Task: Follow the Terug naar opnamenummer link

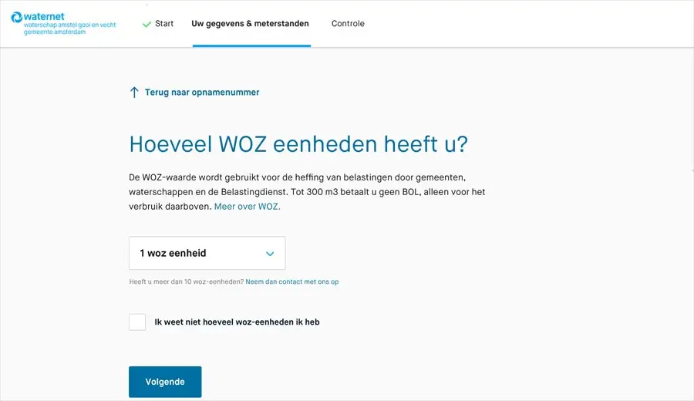Action: 202,92
